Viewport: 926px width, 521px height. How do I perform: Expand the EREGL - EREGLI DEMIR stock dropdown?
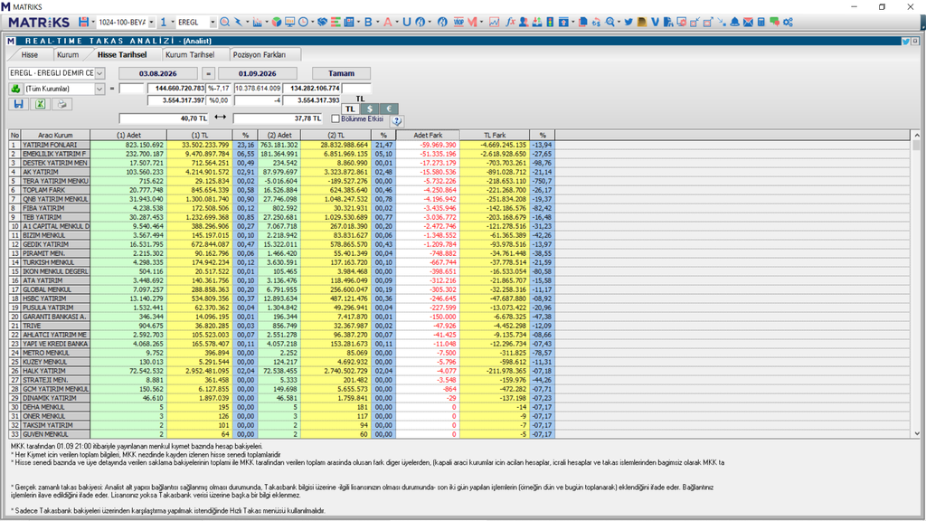coord(99,73)
